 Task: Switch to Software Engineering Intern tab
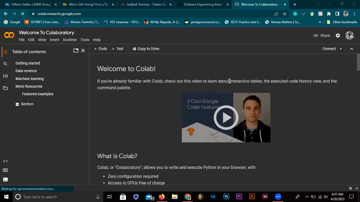[x=203, y=4]
